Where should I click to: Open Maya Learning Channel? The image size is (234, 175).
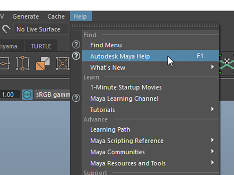(150, 98)
